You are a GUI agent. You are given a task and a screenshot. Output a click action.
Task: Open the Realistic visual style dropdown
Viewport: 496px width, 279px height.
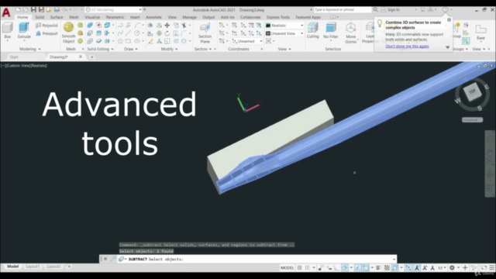coord(284,26)
